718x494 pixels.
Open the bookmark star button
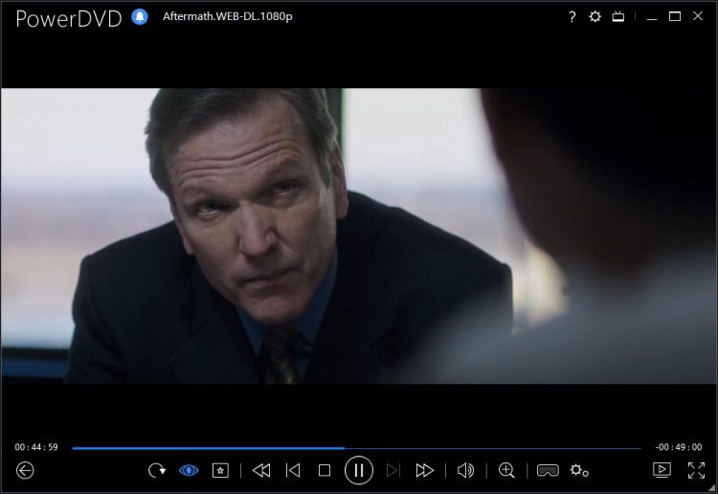(220, 470)
